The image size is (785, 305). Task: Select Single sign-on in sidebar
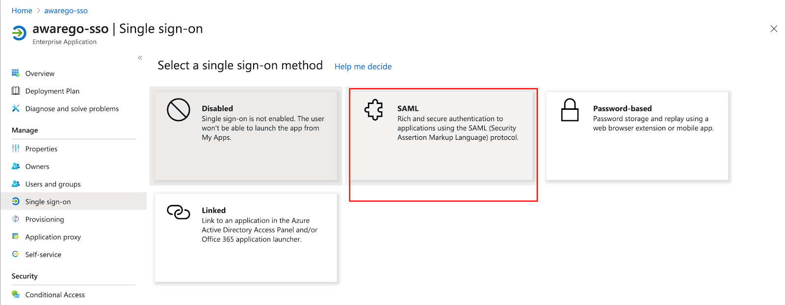click(x=74, y=202)
